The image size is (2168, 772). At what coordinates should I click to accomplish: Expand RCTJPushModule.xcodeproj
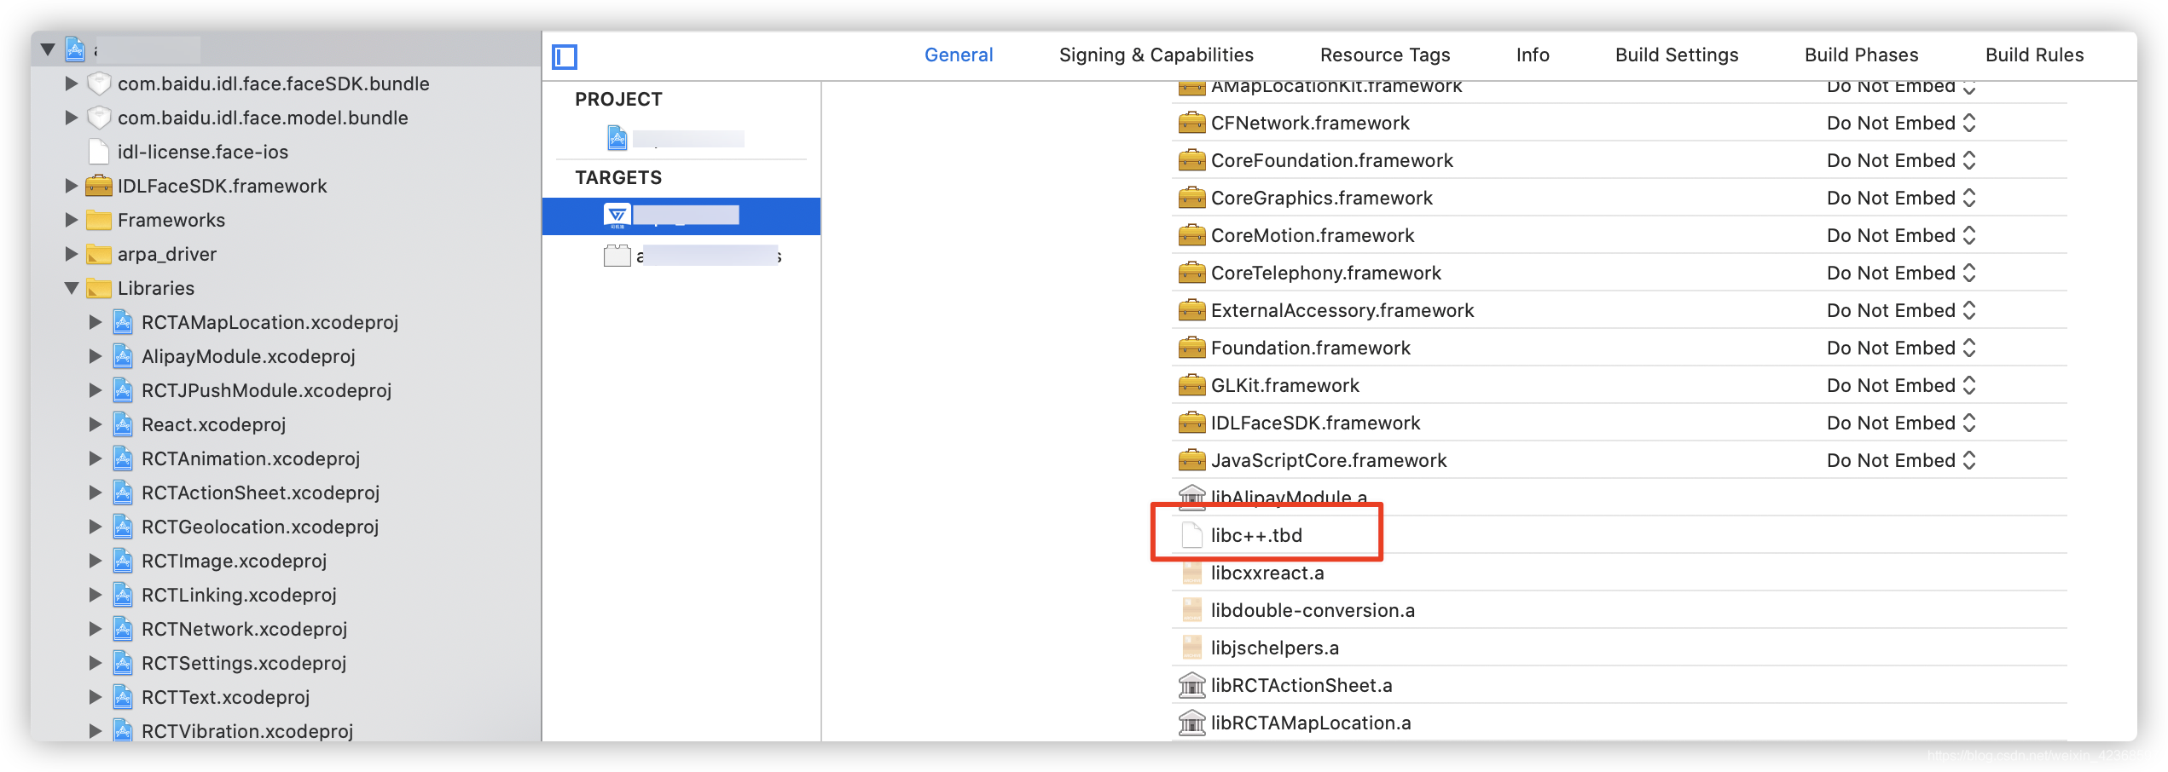[96, 390]
